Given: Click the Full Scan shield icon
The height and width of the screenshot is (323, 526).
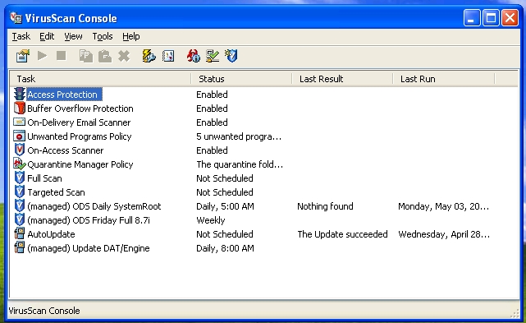Looking at the screenshot, I should tap(20, 178).
